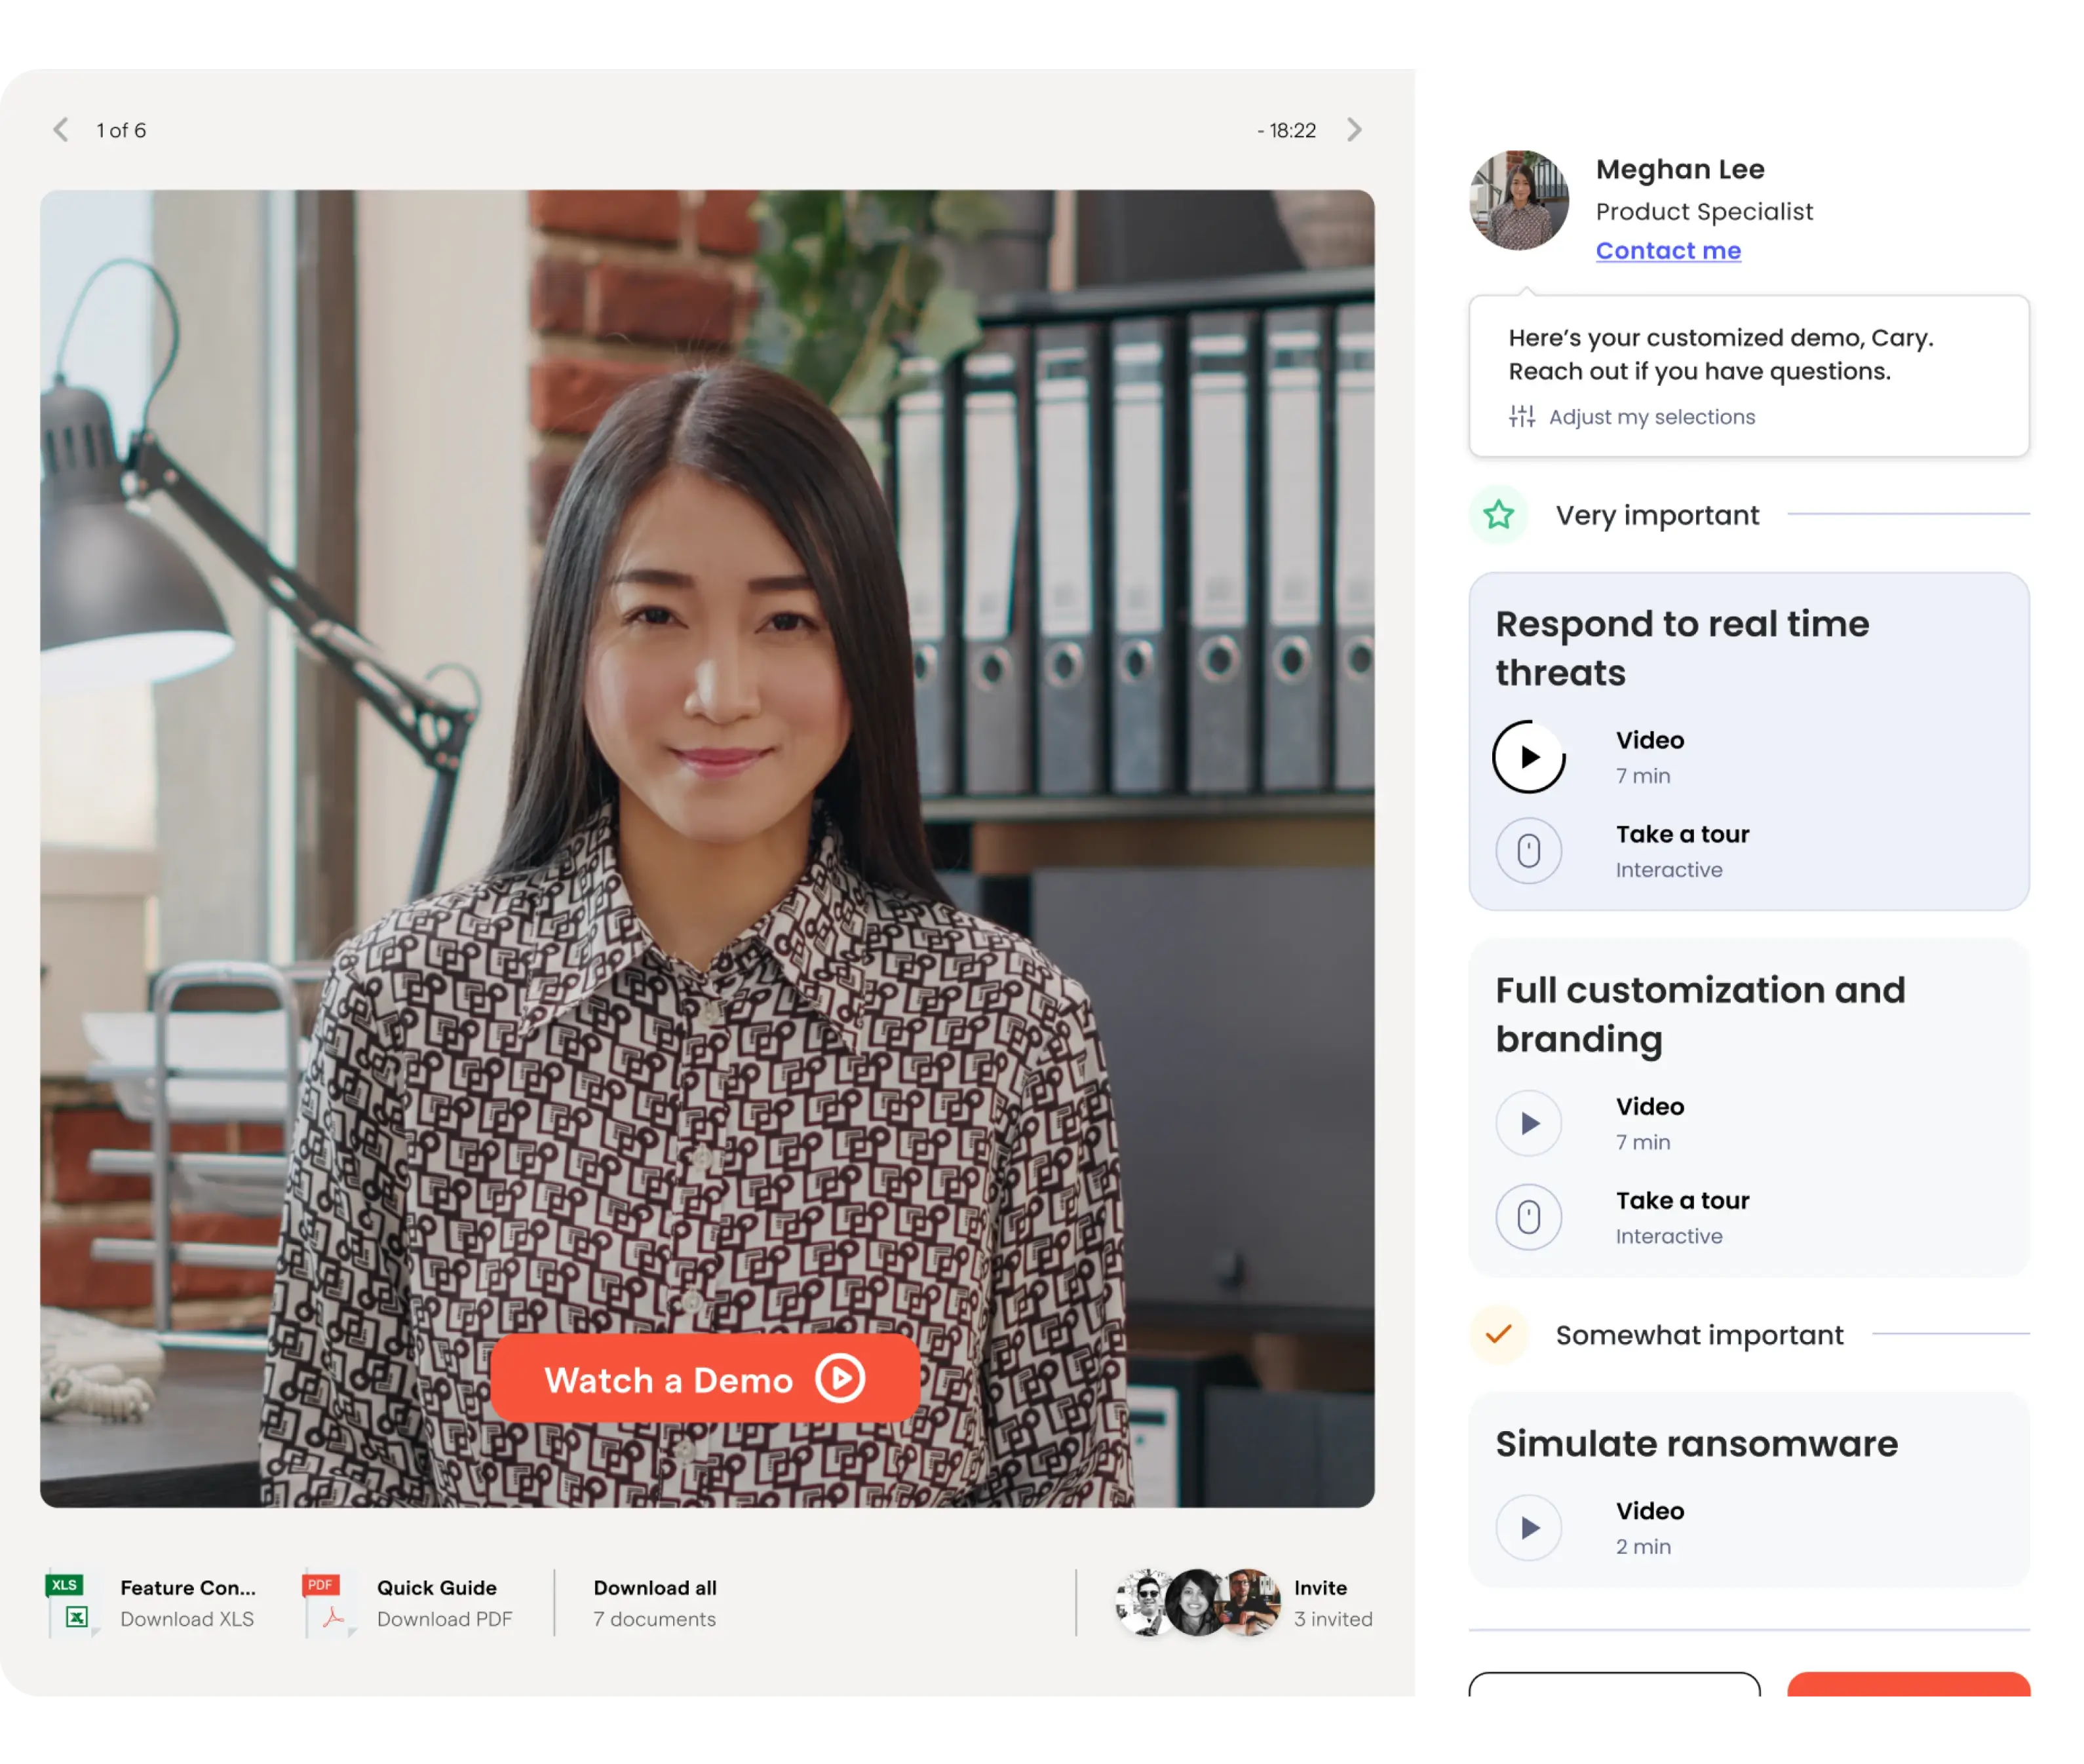
Task: Click the Very important star icon
Action: [1498, 515]
